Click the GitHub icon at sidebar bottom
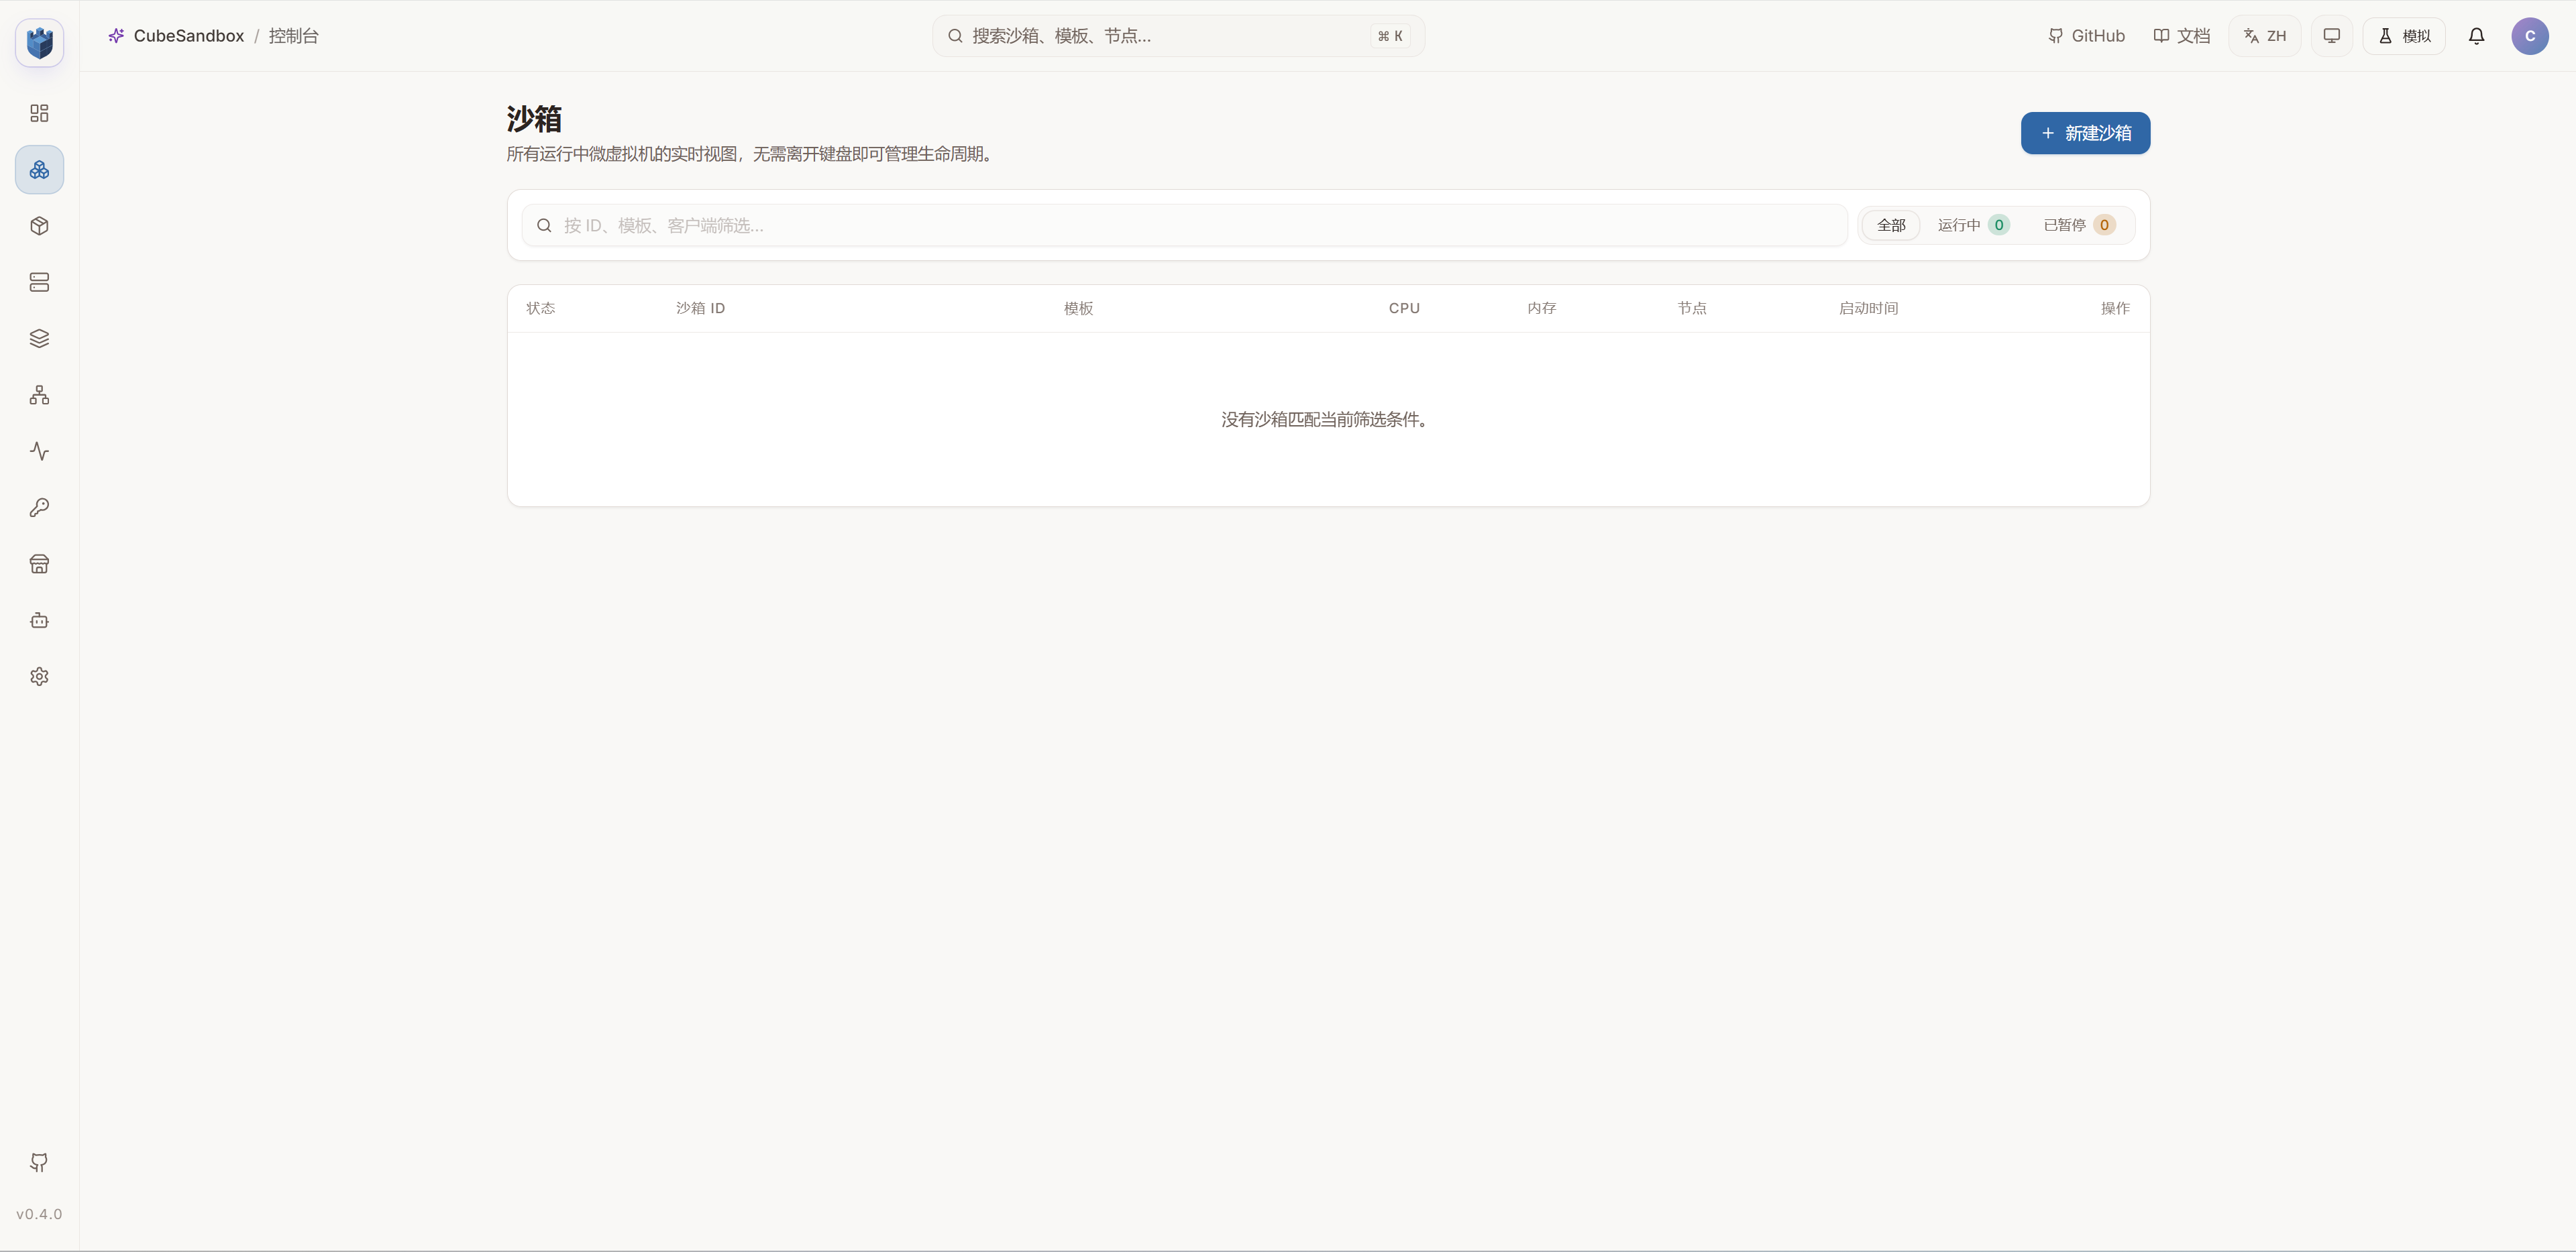This screenshot has height=1252, width=2576. click(39, 1162)
